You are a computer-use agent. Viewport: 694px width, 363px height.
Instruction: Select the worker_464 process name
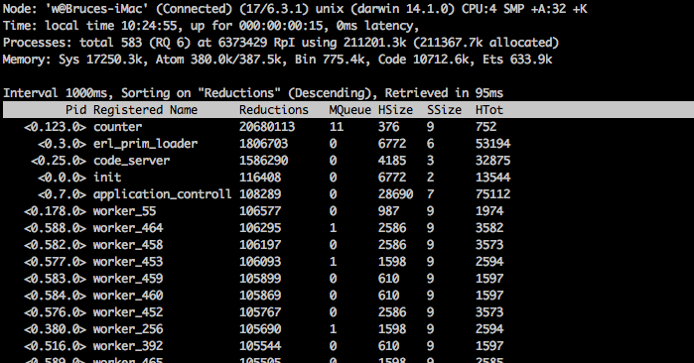[128, 228]
